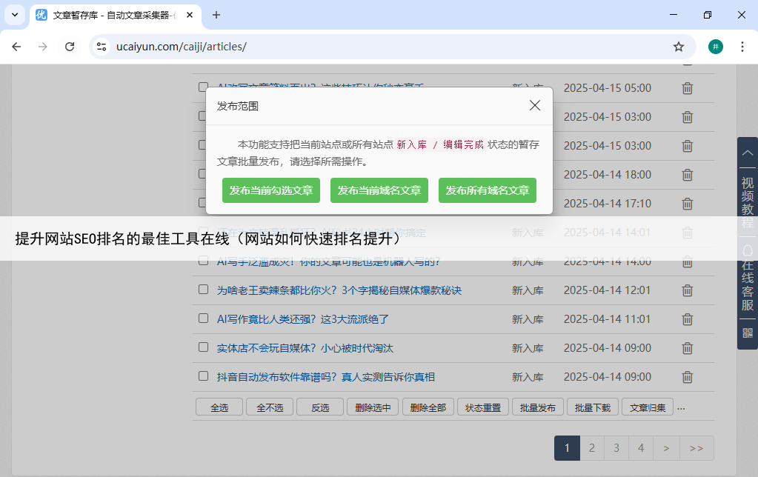Jump to last page with >> button

697,448
